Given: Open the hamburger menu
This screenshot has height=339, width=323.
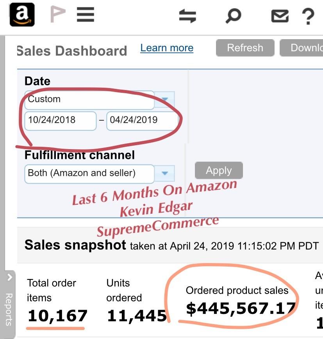Looking at the screenshot, I should [85, 14].
